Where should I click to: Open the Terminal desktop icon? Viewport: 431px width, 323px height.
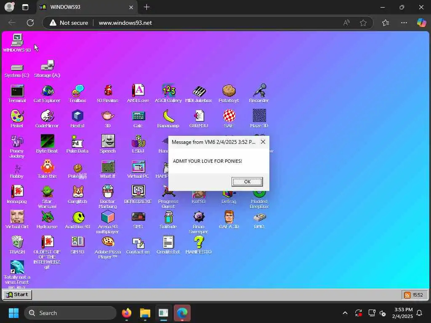17,94
